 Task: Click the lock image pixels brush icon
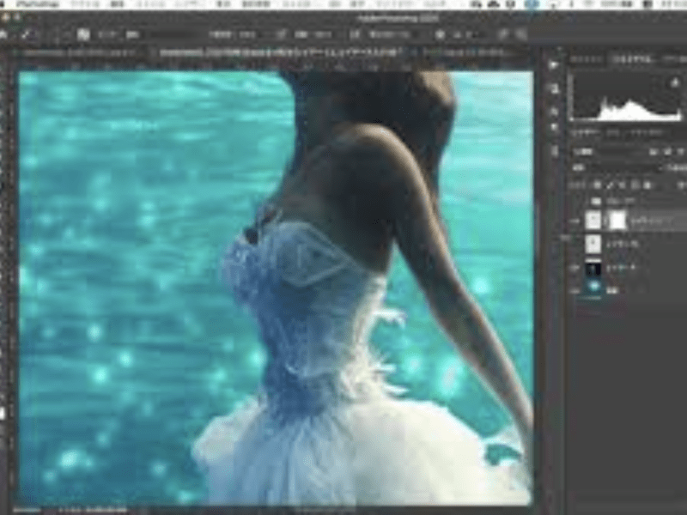point(609,184)
